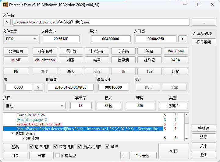Click the Detect It Easy title bar icon
220x162 pixels.
tap(5, 5)
